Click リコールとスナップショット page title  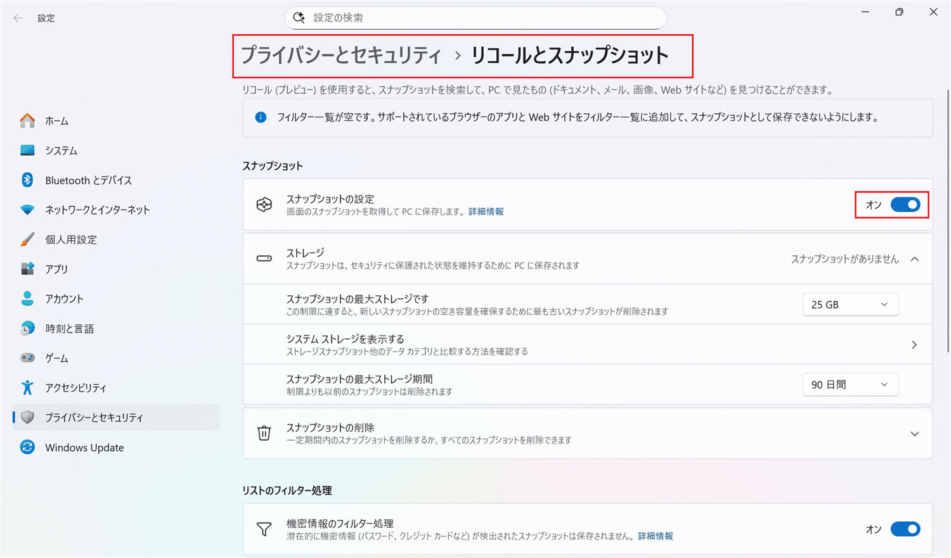coord(569,56)
